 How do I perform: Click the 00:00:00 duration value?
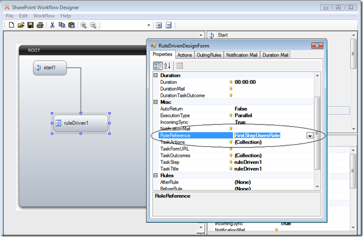pos(245,82)
